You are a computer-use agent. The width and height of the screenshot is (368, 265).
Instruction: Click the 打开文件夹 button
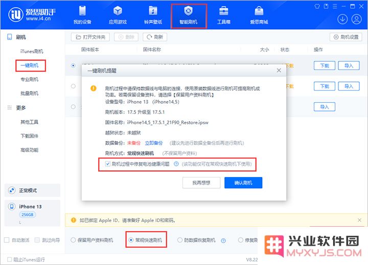(x=90, y=37)
